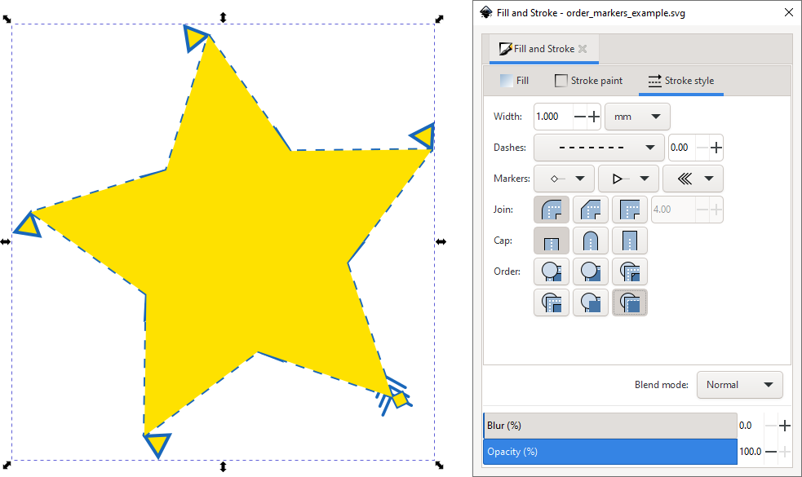Viewport: 802px width, 477px height.
Task: Select the square cap button
Action: pos(630,241)
